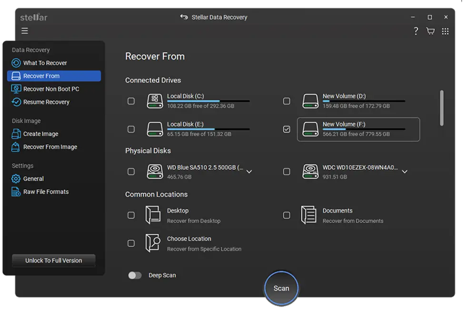The image size is (464, 310).
Task: Click the What To Recover icon
Action: (16, 63)
